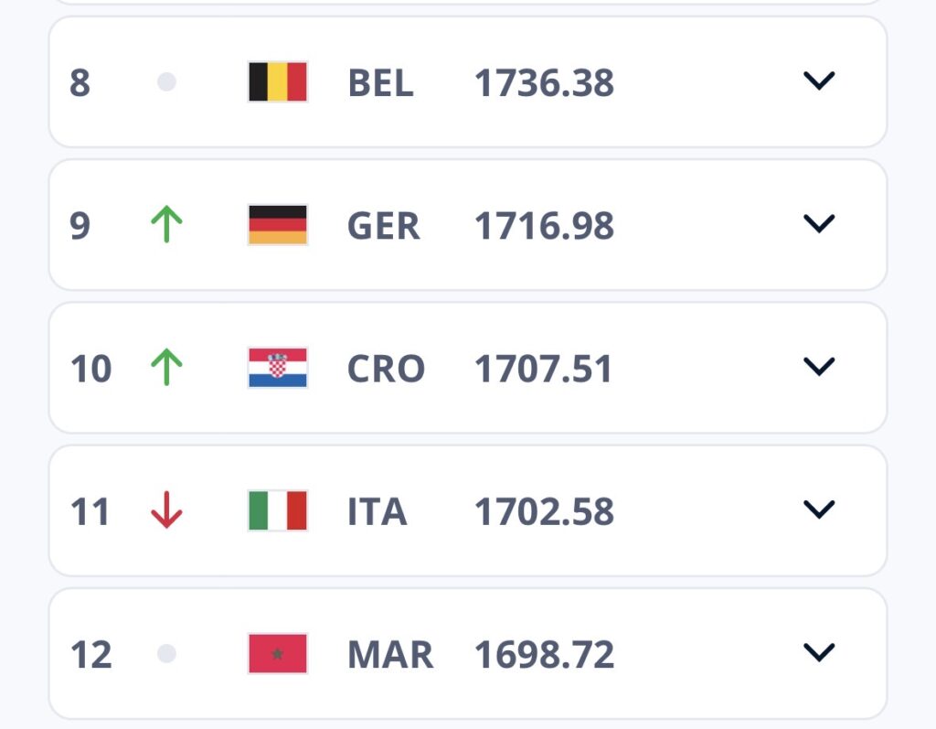Click Italy's points value 1702.58
Viewport: 936px width, 729px height.
pos(544,511)
